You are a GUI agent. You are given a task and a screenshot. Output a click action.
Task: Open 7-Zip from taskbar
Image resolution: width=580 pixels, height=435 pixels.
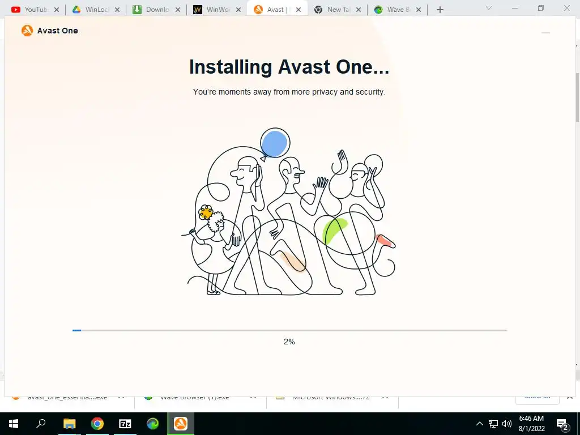pyautogui.click(x=125, y=424)
